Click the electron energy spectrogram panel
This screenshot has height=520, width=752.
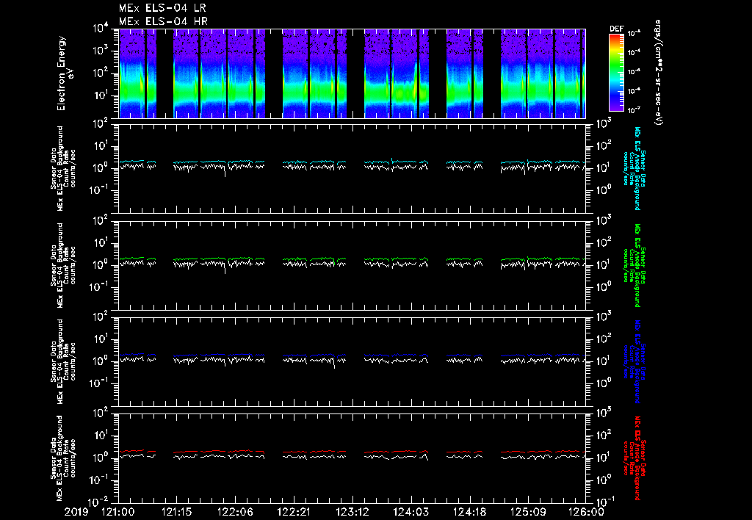coord(352,73)
